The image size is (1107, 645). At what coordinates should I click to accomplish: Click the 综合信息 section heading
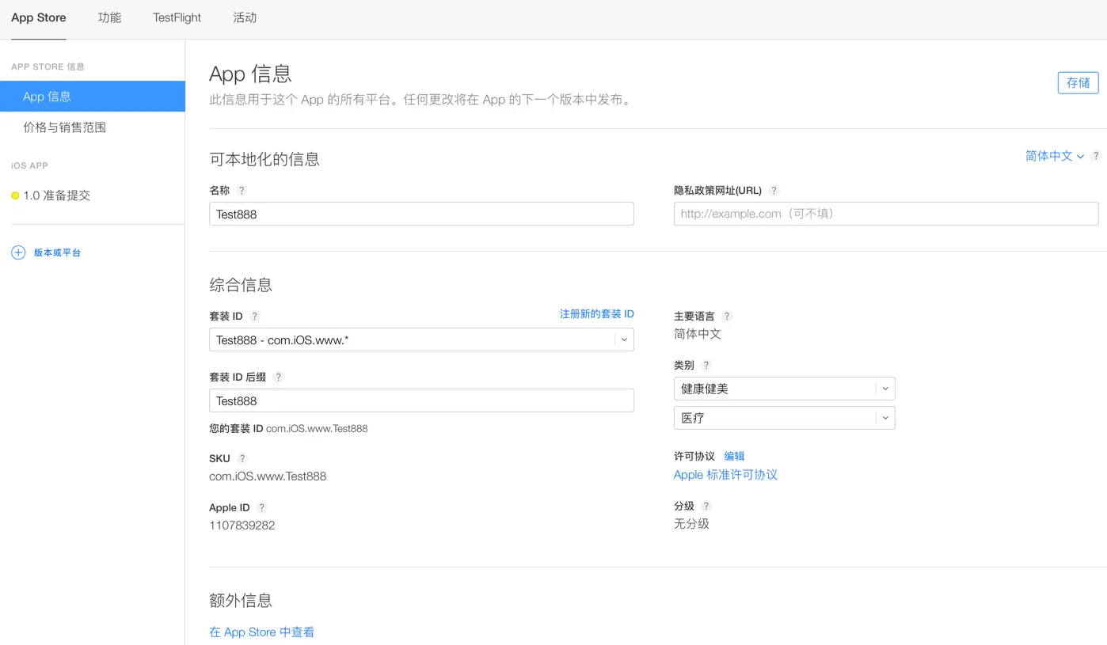(241, 285)
